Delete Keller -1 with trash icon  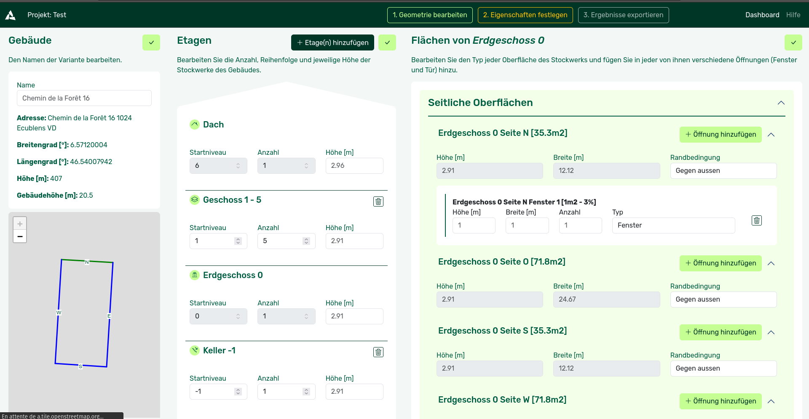click(x=378, y=352)
